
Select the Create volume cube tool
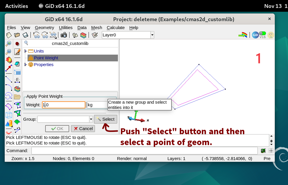coord(9,115)
